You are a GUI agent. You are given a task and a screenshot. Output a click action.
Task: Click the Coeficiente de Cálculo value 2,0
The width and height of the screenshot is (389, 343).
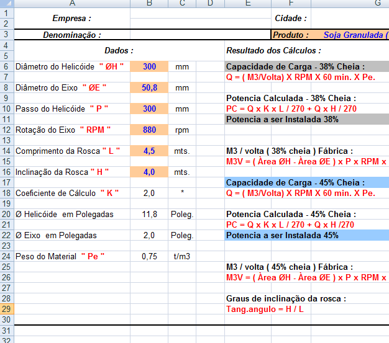click(x=149, y=193)
